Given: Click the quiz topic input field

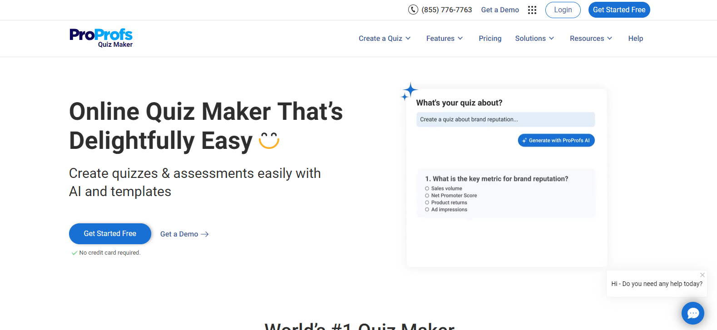Looking at the screenshot, I should click(505, 119).
